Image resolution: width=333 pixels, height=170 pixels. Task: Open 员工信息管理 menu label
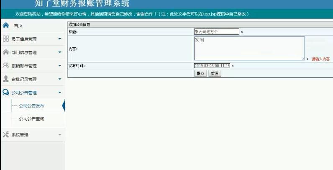click(24, 39)
